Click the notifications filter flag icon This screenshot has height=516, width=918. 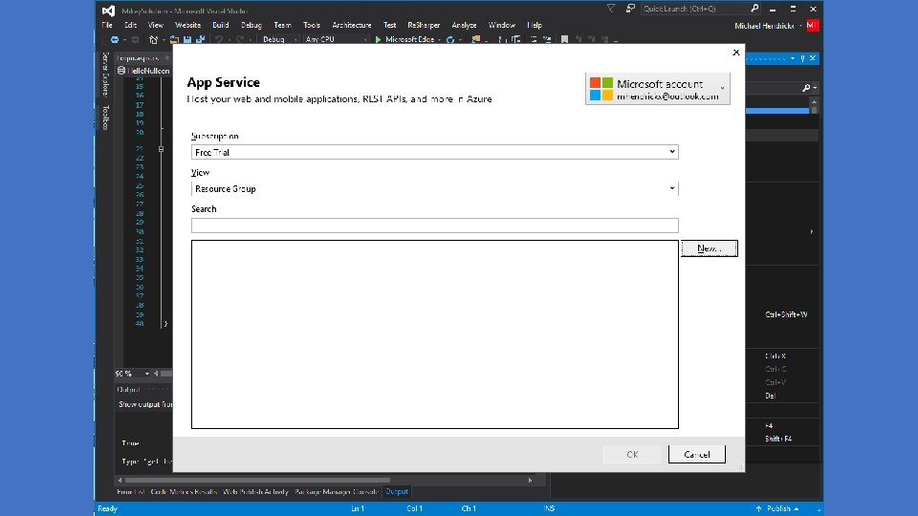[611, 9]
